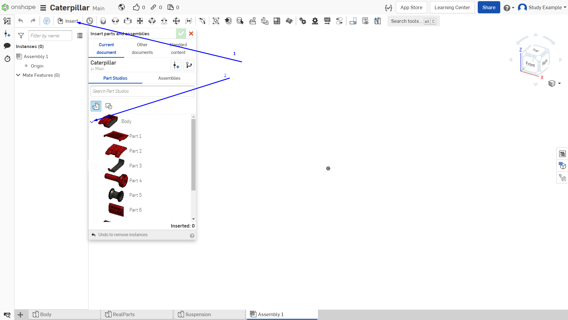The image size is (568, 320).
Task: Open the Configuration panel icon on right edge
Action: pyautogui.click(x=562, y=166)
